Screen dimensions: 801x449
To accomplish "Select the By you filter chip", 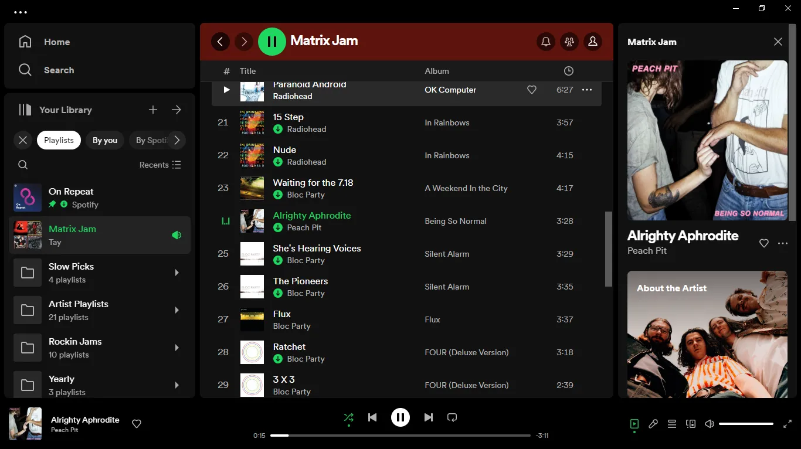I will click(x=105, y=140).
